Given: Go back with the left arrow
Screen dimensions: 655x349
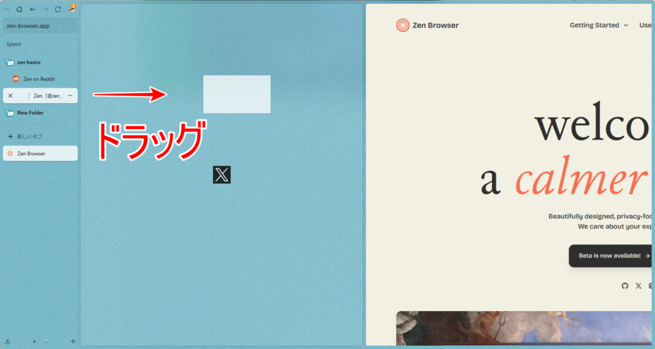Looking at the screenshot, I should [33, 9].
